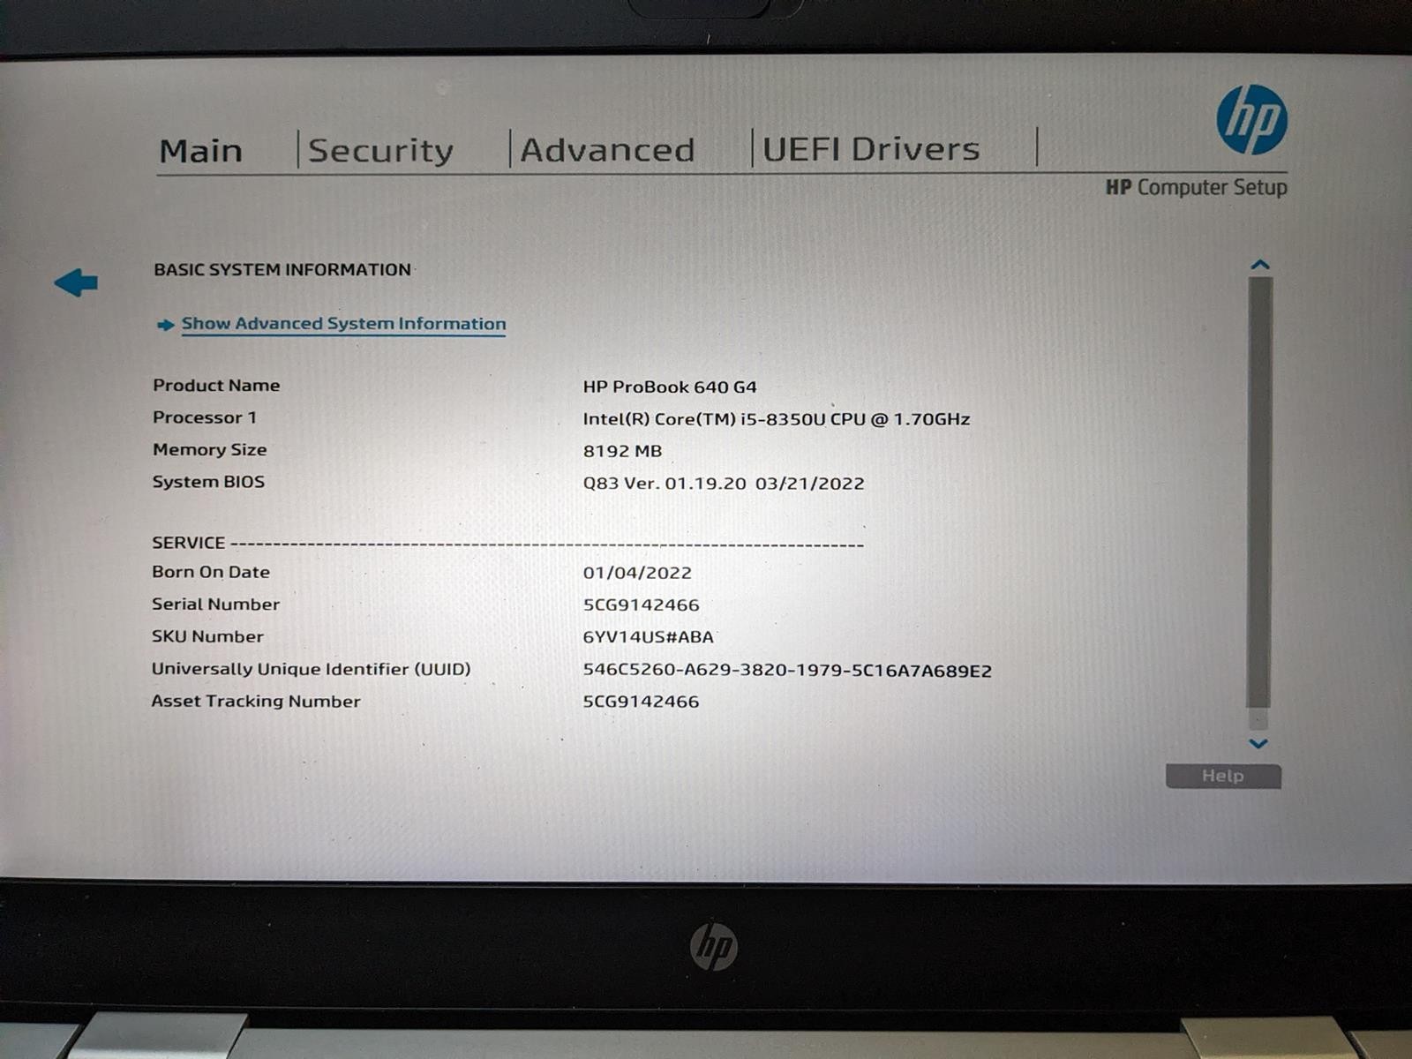Click the blue back arrow icon
This screenshot has width=1412, height=1059.
tap(76, 283)
